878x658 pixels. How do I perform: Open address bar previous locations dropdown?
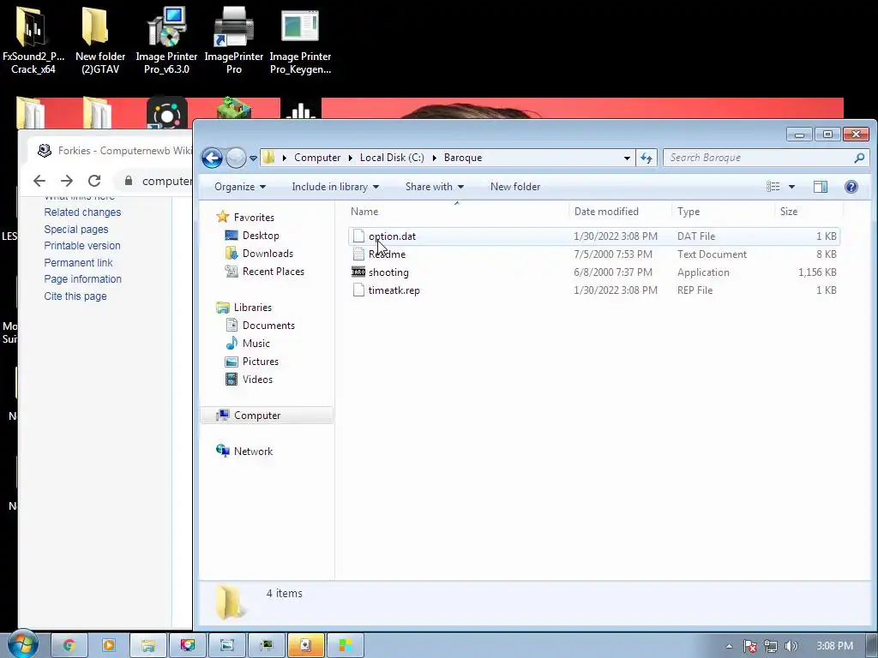pos(627,158)
